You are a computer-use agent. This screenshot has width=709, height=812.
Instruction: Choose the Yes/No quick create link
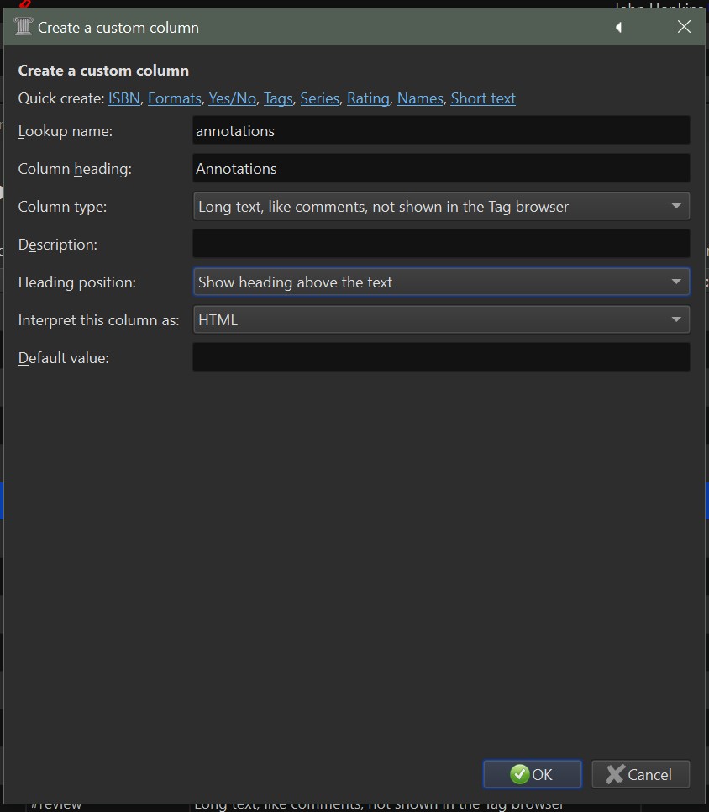[232, 98]
